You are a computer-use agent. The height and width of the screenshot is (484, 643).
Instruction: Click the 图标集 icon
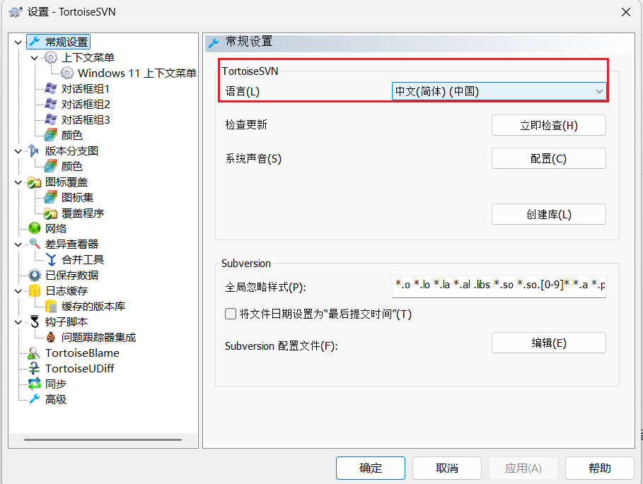click(51, 197)
